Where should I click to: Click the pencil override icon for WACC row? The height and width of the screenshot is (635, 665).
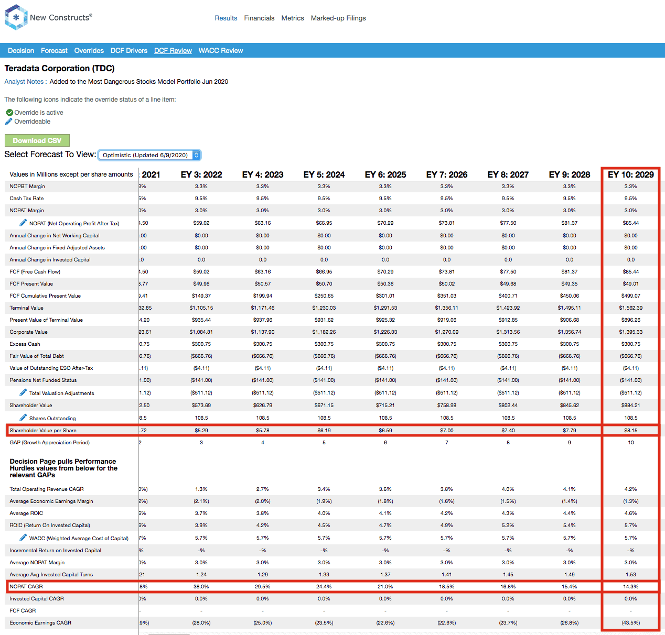pos(23,538)
